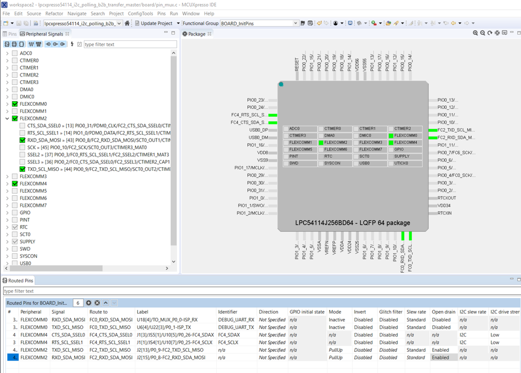Click the black flag icon beside Functional Group
521x373 pixels.
click(302, 23)
